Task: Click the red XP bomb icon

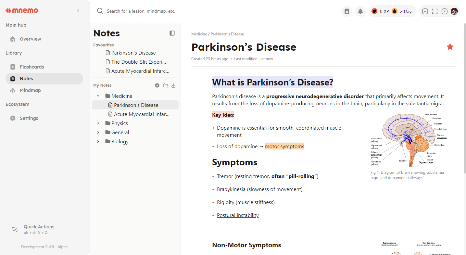Action: tap(374, 11)
